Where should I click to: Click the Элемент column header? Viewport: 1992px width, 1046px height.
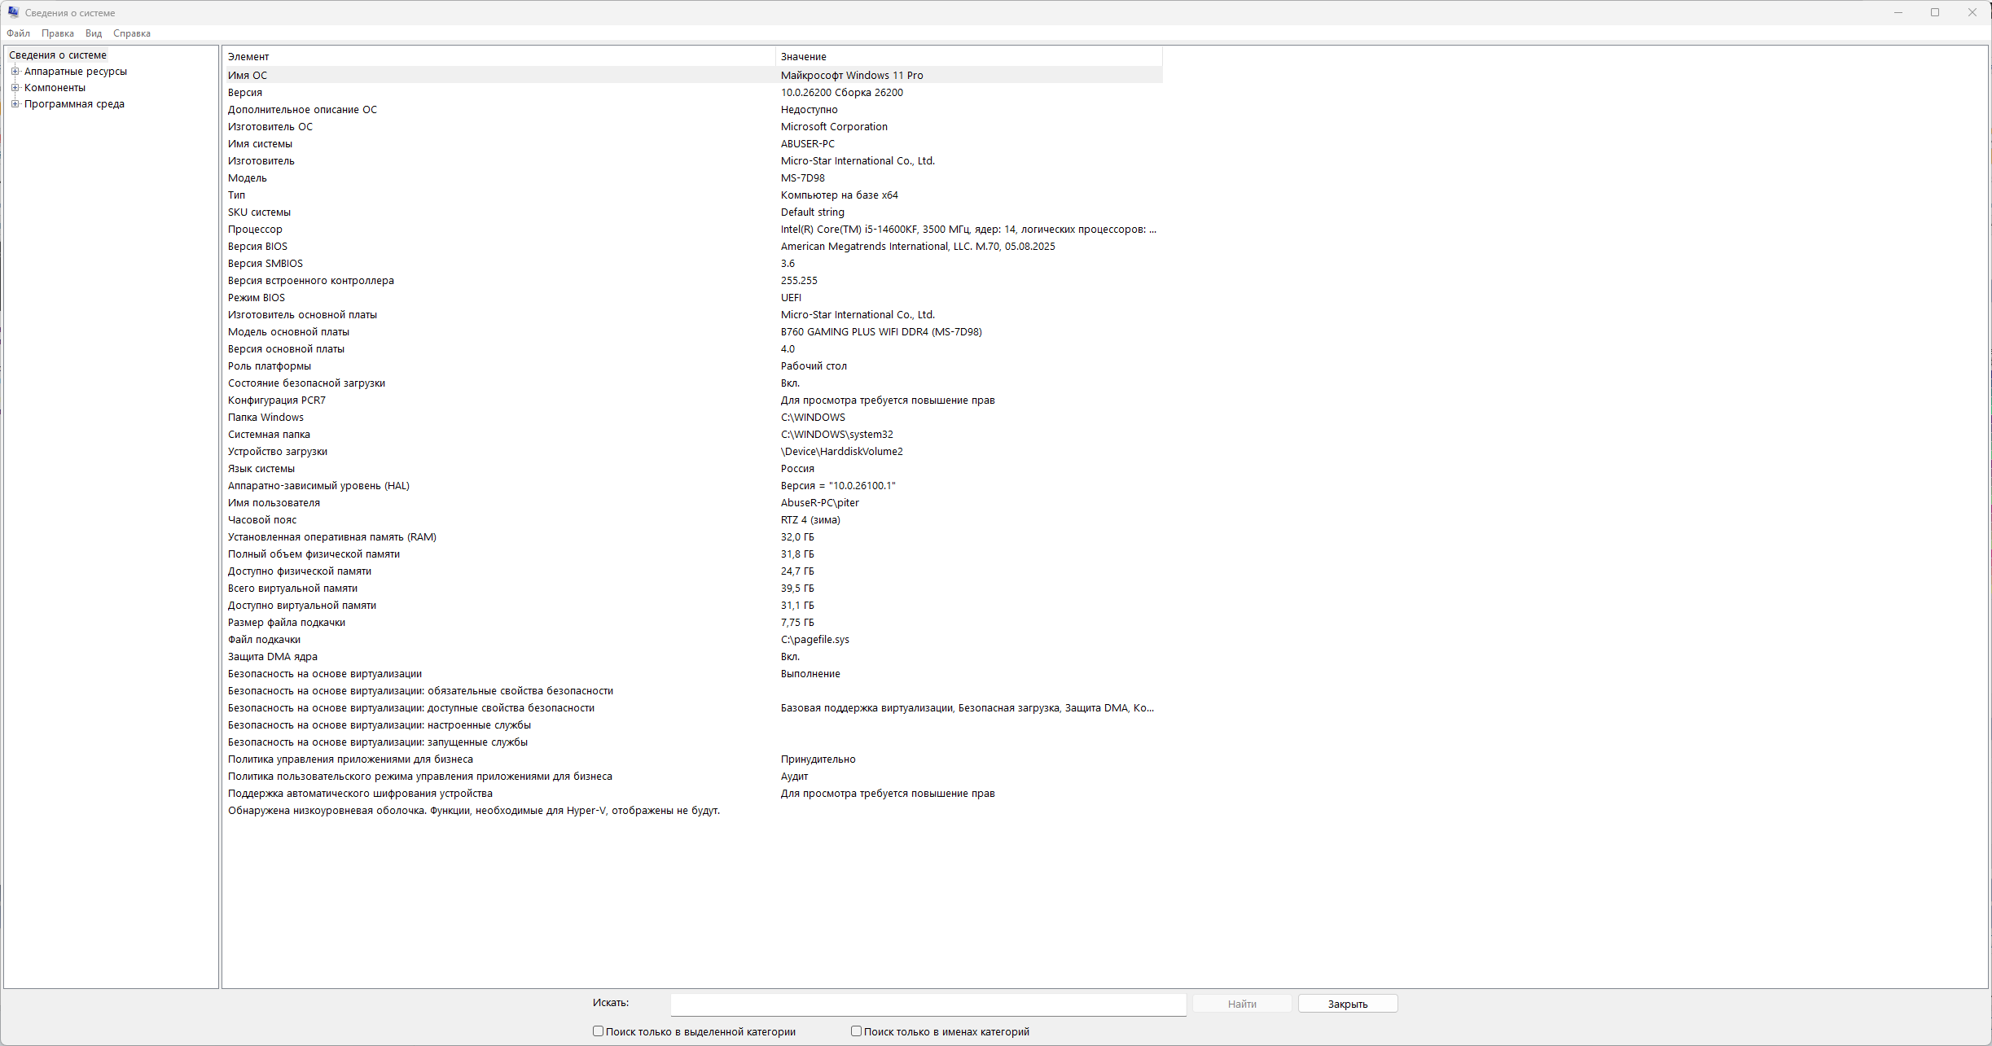(x=498, y=57)
